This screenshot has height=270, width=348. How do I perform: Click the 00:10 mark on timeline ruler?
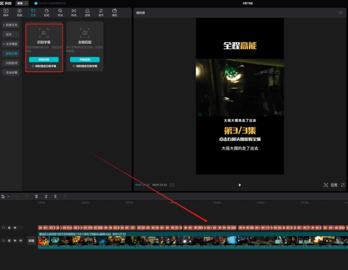click(x=85, y=203)
